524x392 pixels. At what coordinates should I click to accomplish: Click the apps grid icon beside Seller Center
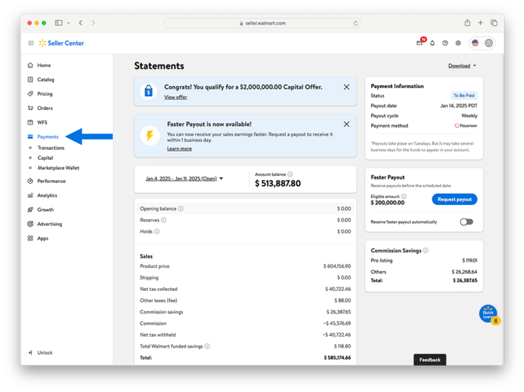[31, 43]
